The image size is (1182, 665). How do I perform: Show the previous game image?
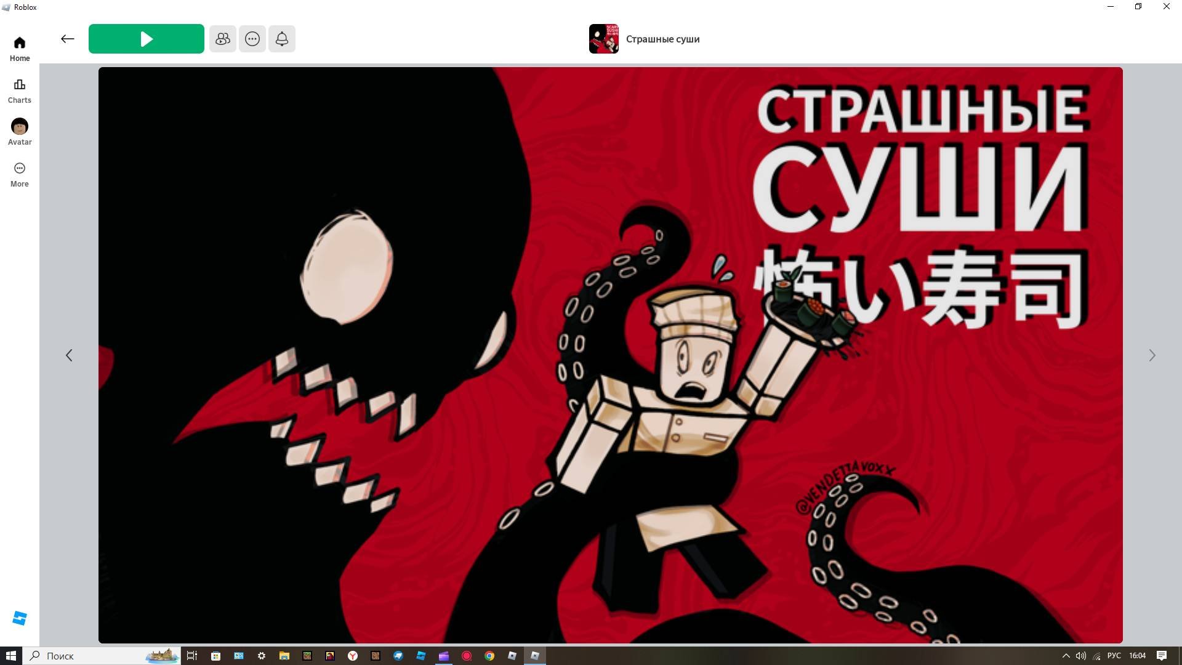[69, 355]
